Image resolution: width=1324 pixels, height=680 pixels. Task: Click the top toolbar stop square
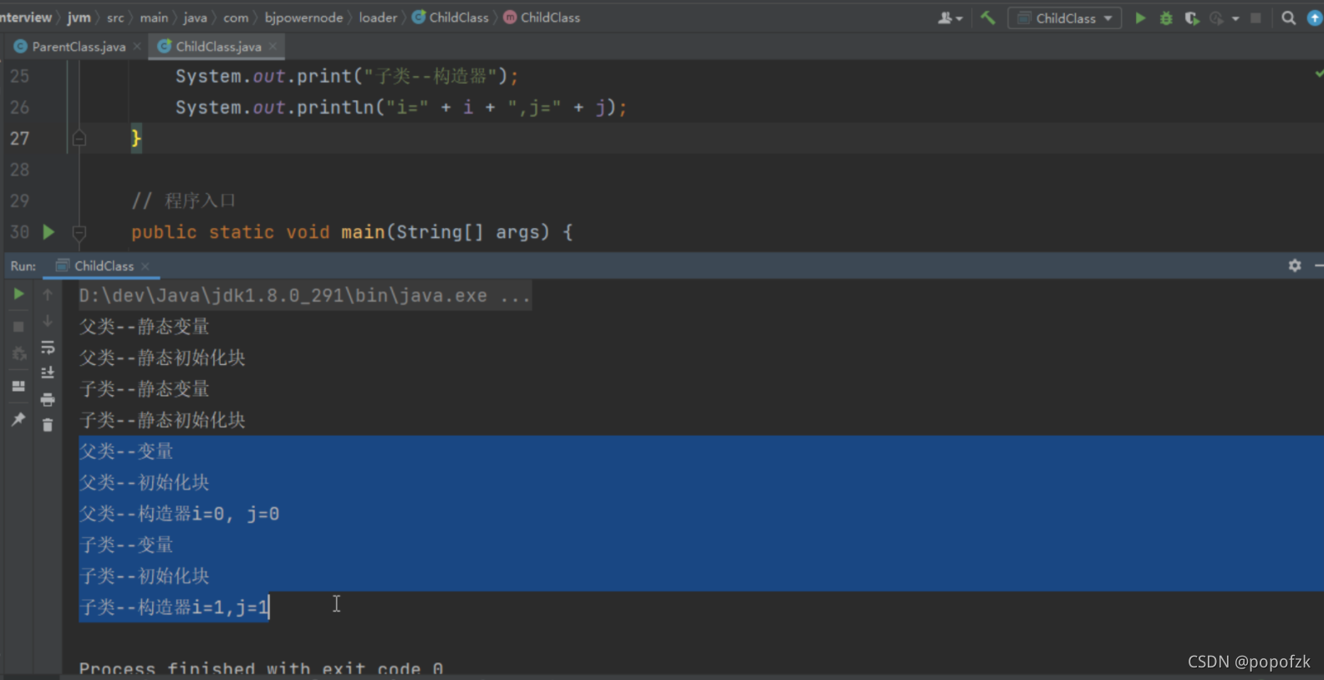1255,18
